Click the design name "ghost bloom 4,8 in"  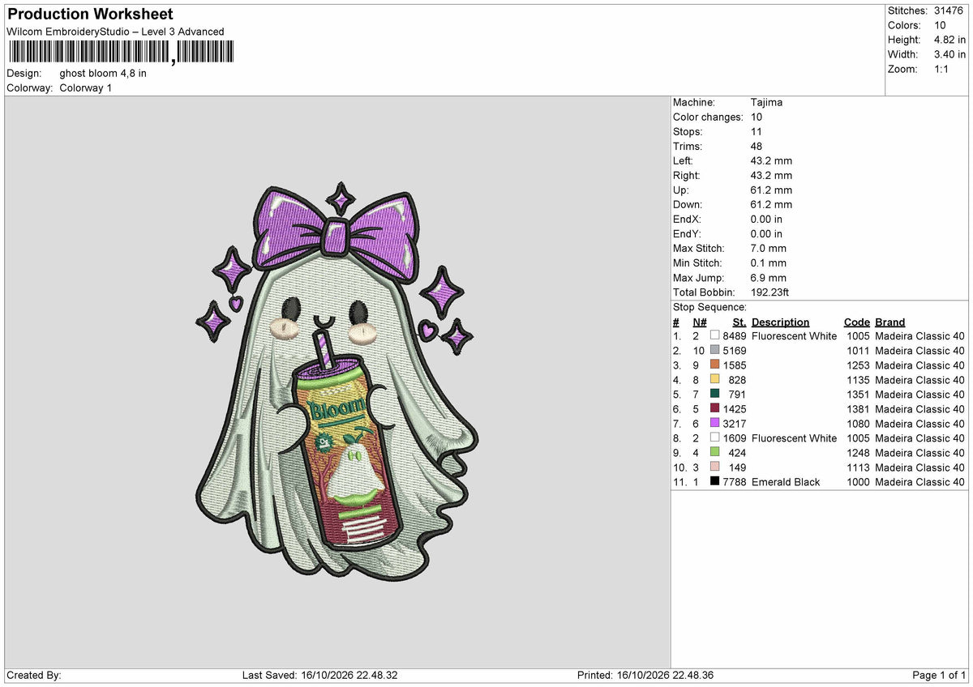coord(103,73)
